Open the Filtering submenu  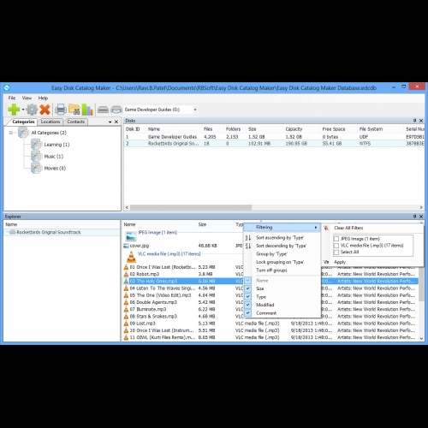point(282,228)
